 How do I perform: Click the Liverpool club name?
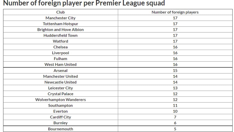point(61,53)
